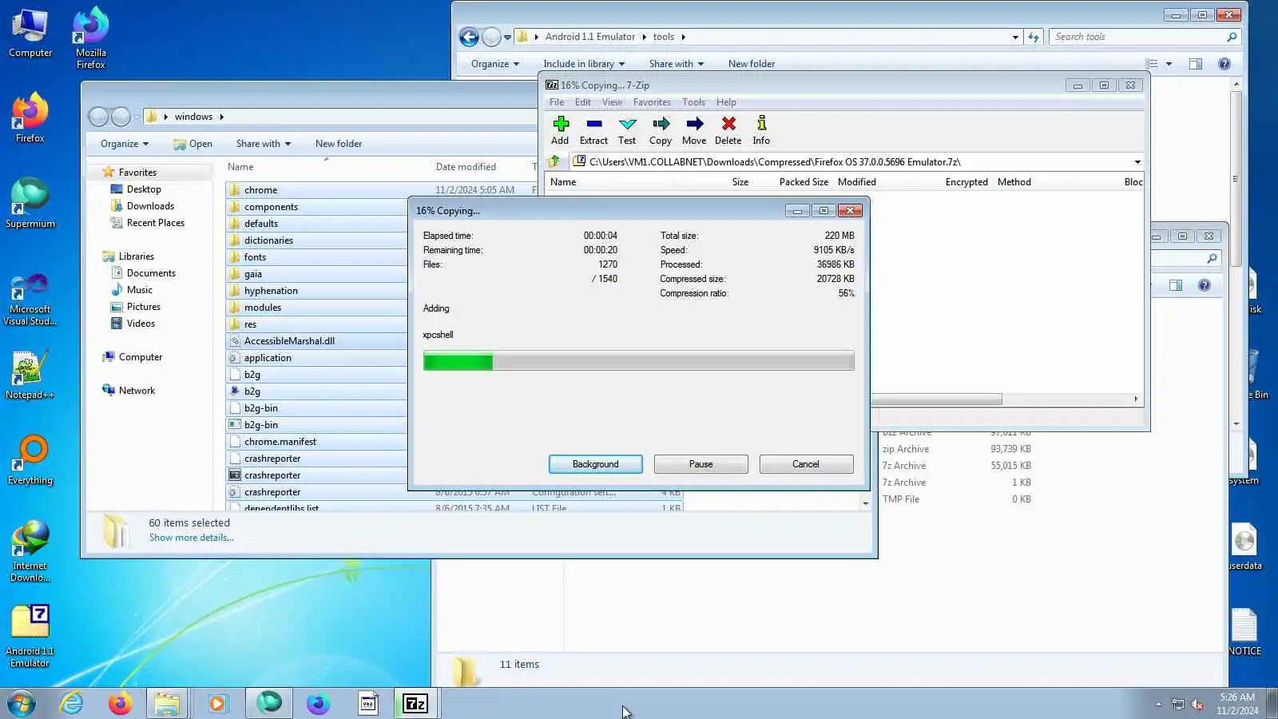
Task: Select Recent Places in the sidebar
Action: tap(155, 223)
